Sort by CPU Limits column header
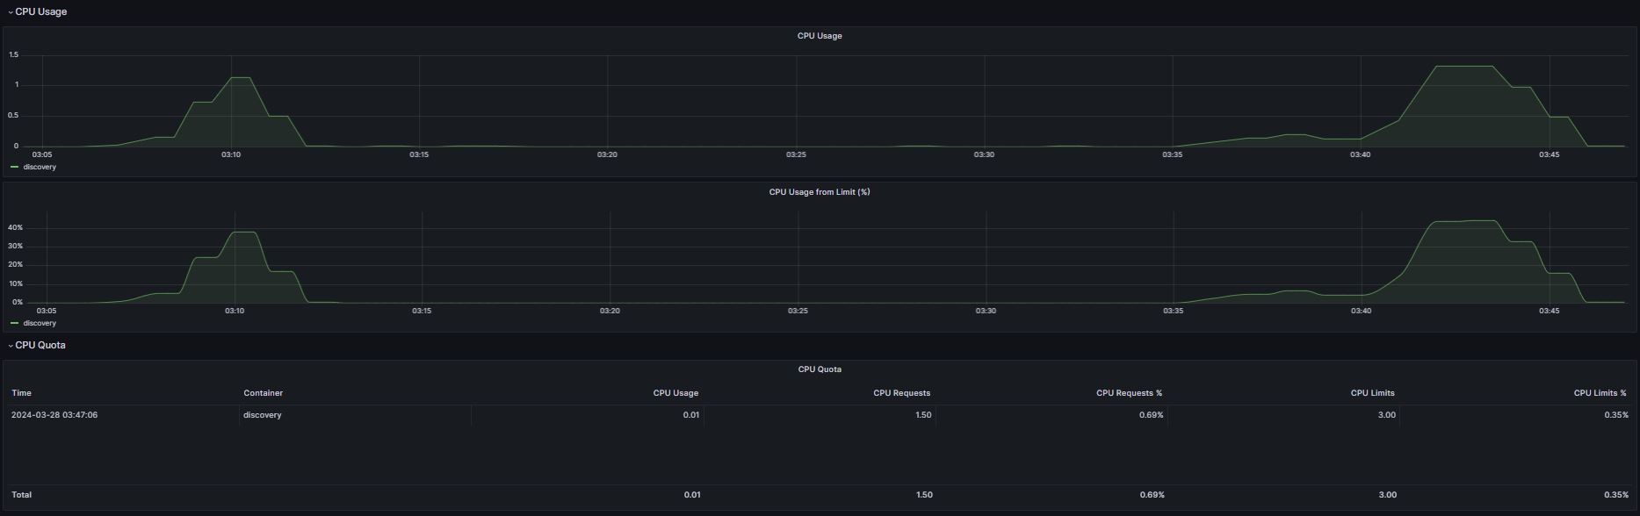1640x516 pixels. pos(1372,393)
